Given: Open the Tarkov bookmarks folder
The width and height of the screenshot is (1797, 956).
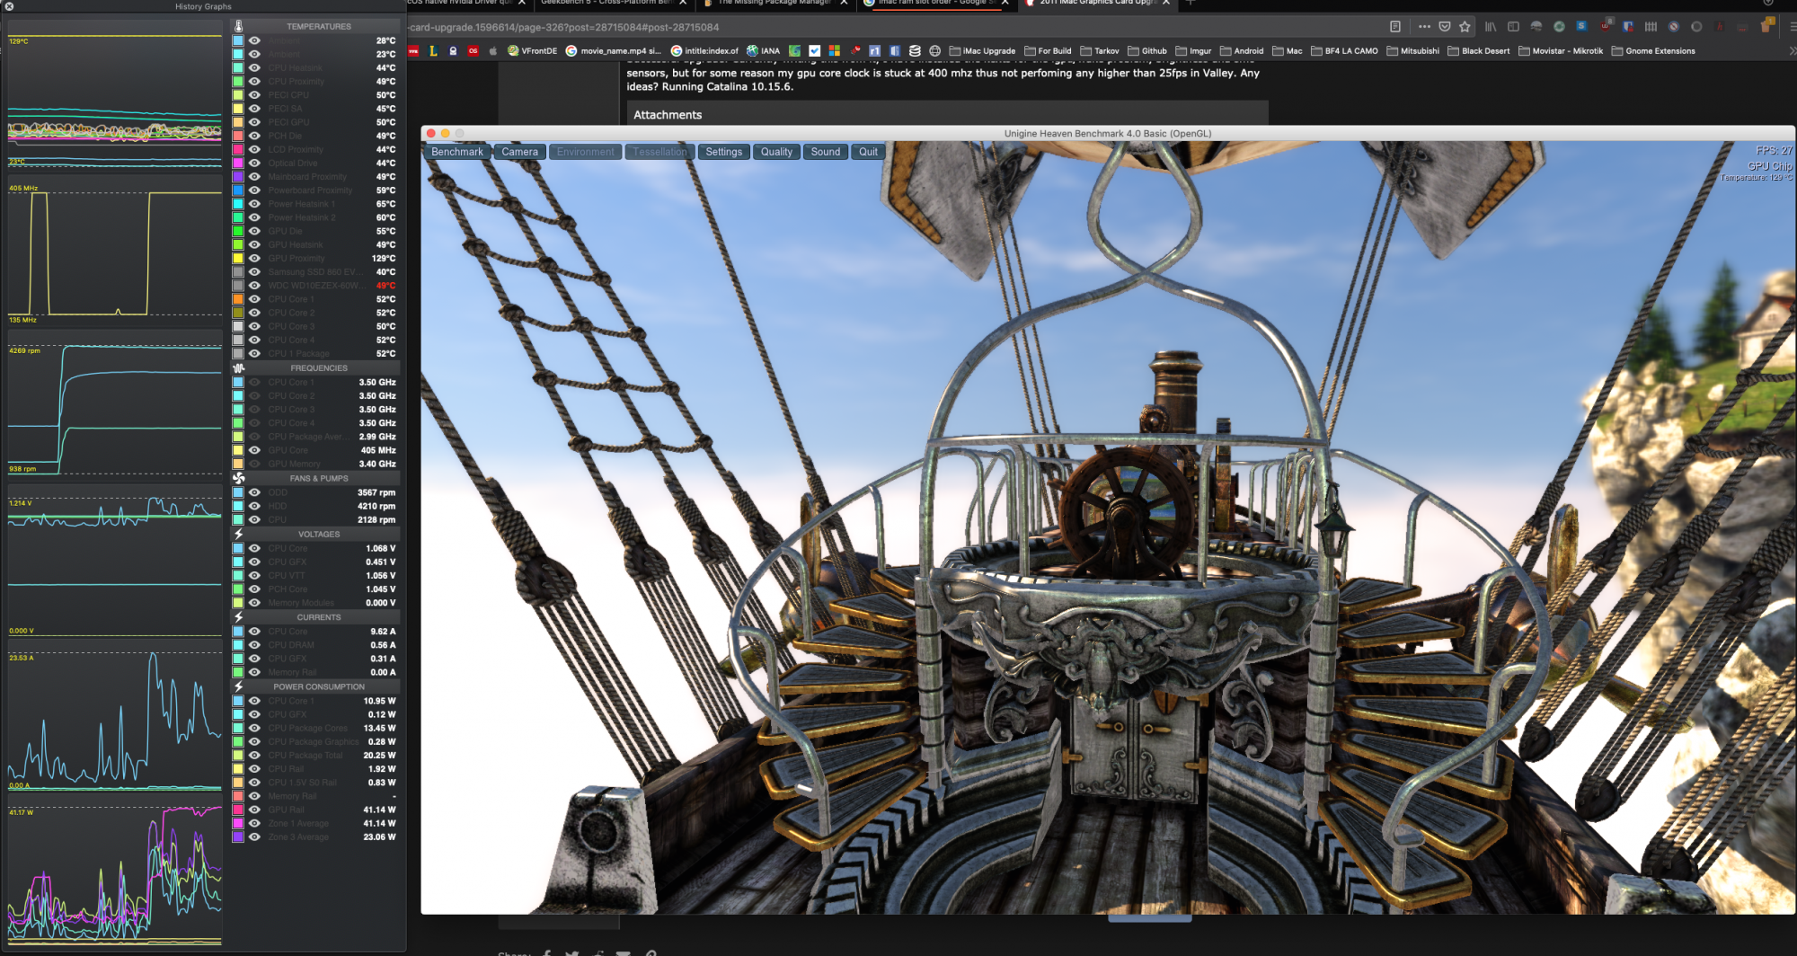Looking at the screenshot, I should (1100, 51).
